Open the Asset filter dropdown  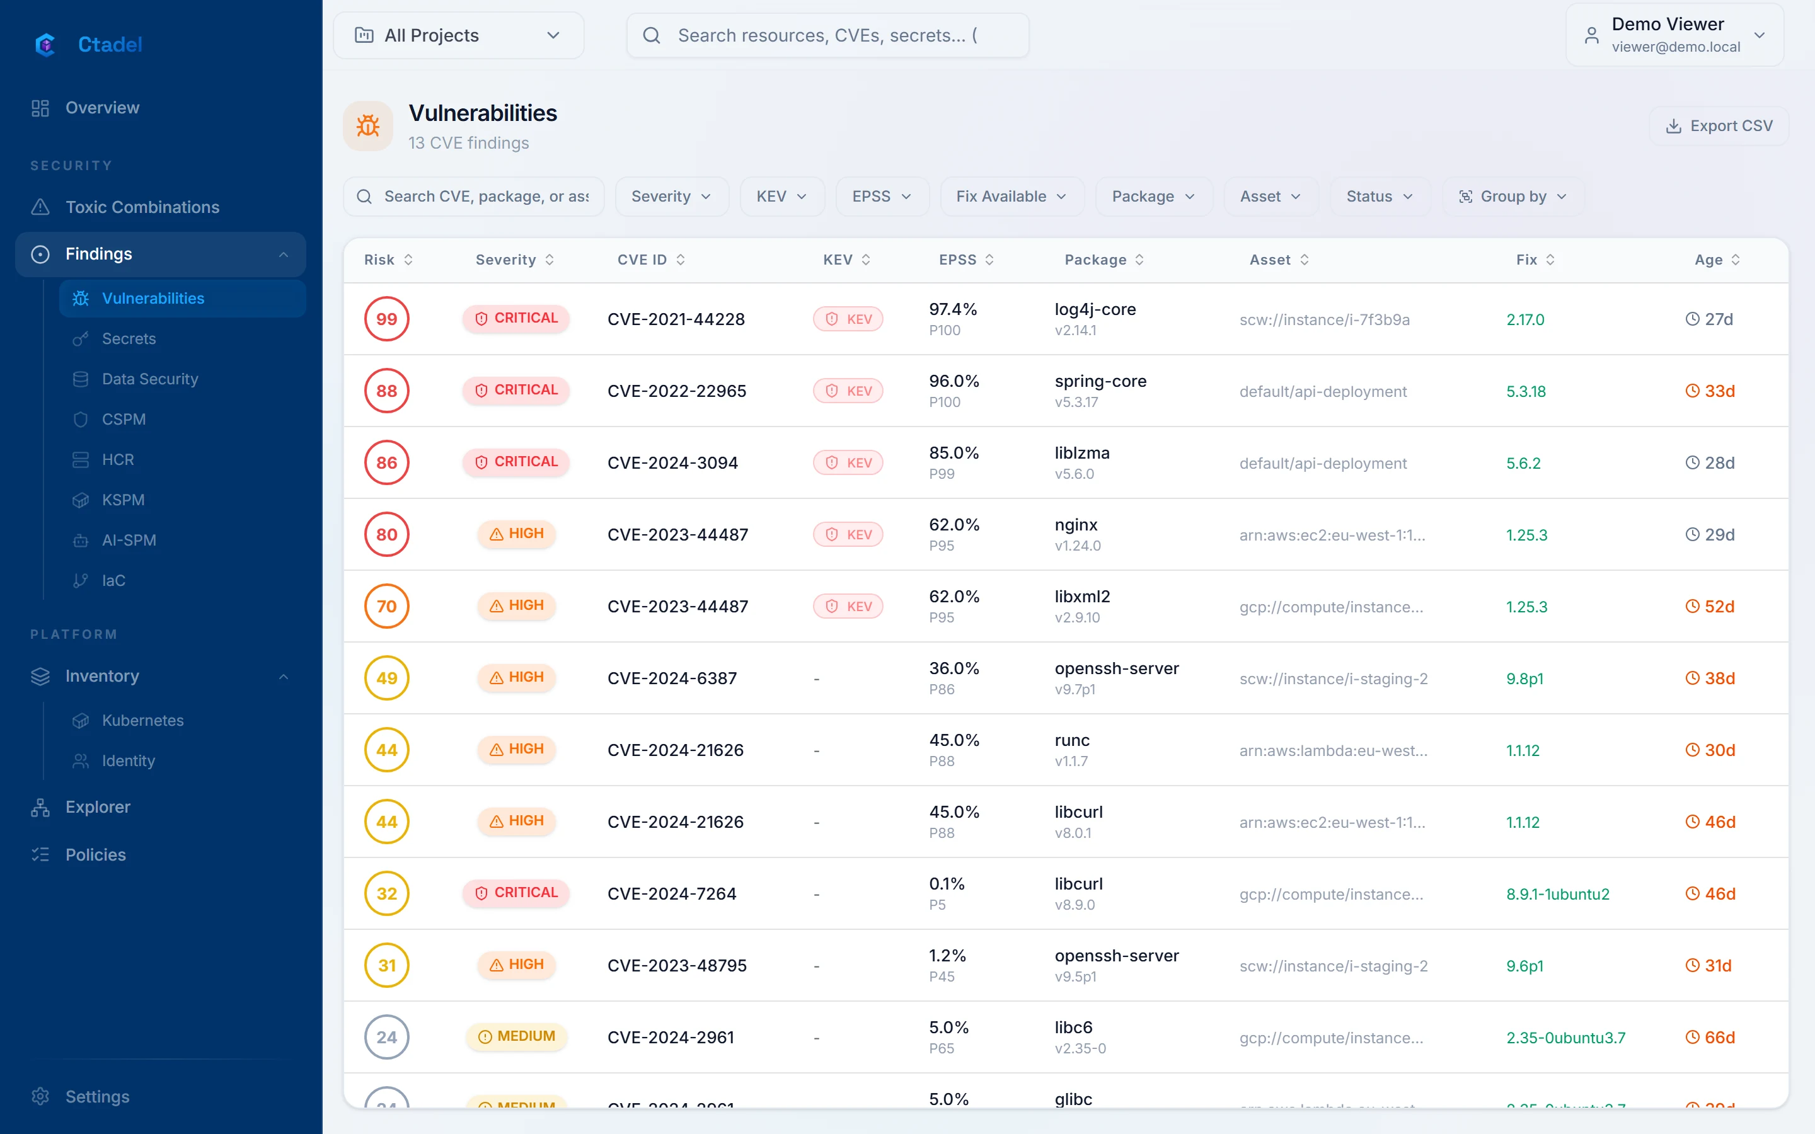(x=1270, y=197)
